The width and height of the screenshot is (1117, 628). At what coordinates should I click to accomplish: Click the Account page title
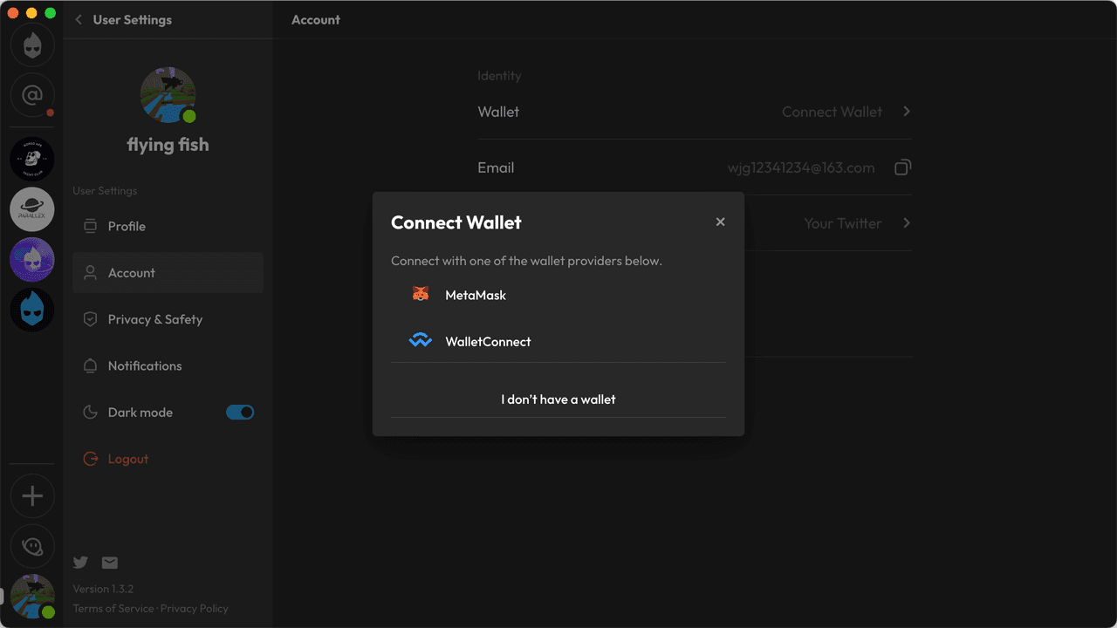click(x=316, y=19)
